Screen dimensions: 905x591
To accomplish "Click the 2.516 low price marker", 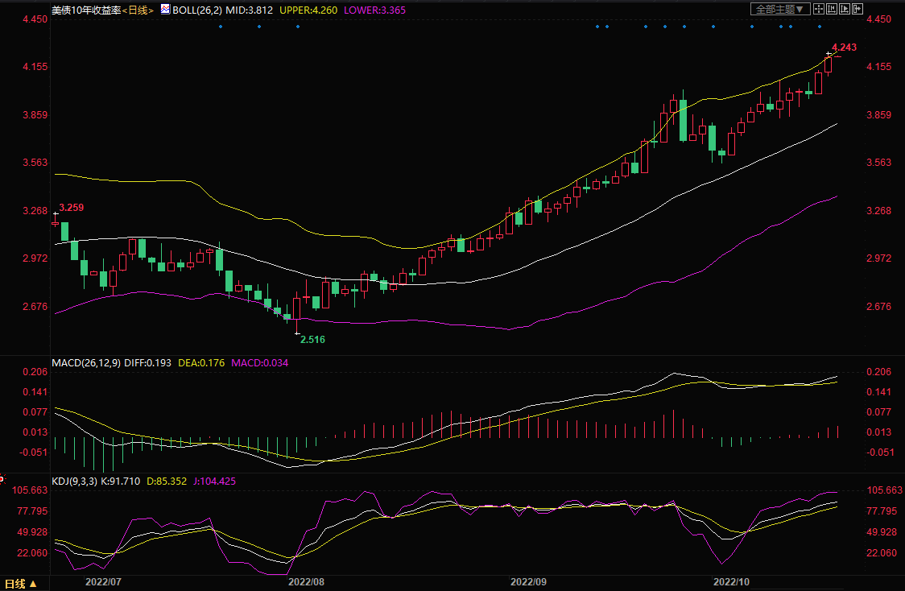I will tap(312, 340).
